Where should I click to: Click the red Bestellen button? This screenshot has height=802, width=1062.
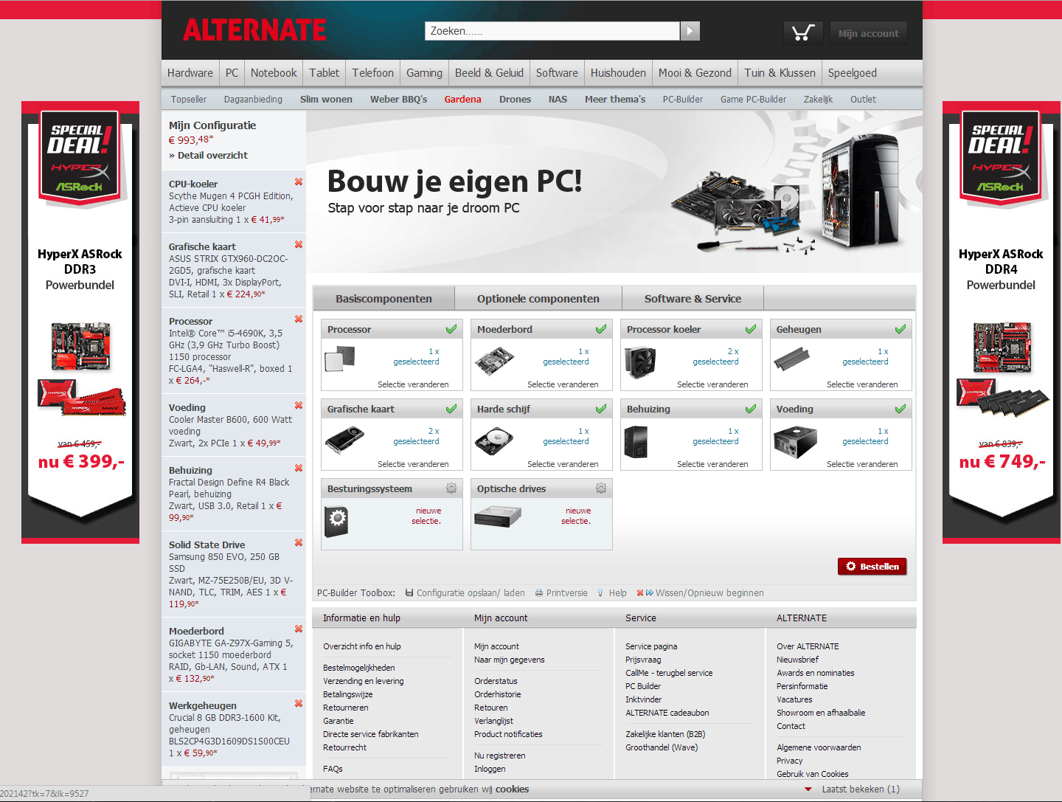(x=872, y=567)
